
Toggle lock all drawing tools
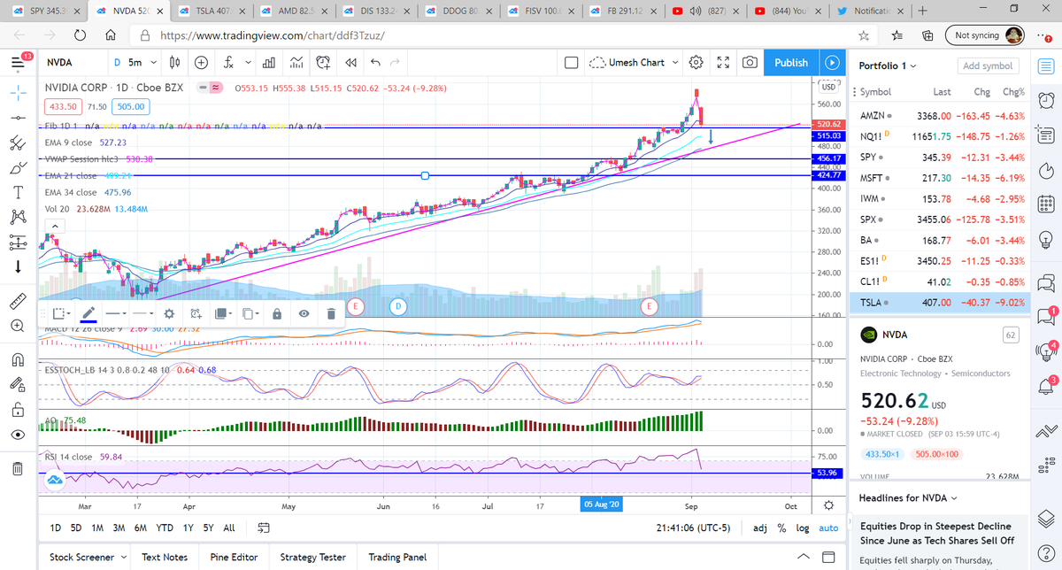(x=18, y=409)
